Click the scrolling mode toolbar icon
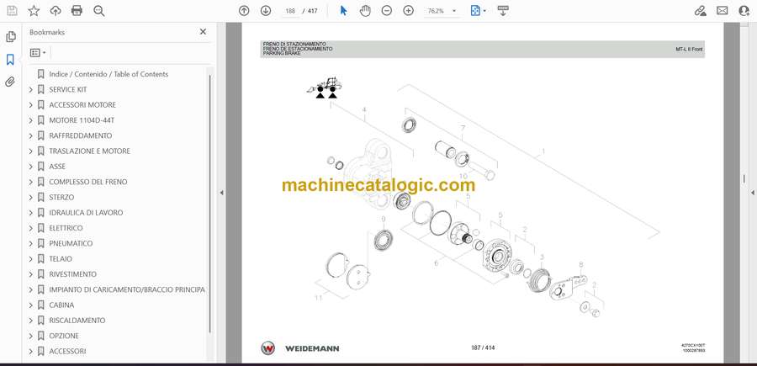The width and height of the screenshot is (757, 366). click(503, 11)
